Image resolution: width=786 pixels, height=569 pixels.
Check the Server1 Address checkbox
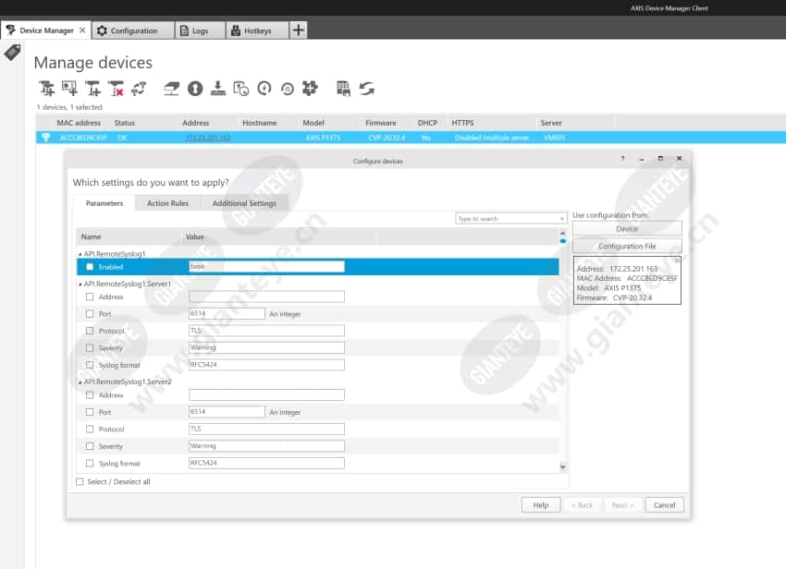tap(90, 297)
